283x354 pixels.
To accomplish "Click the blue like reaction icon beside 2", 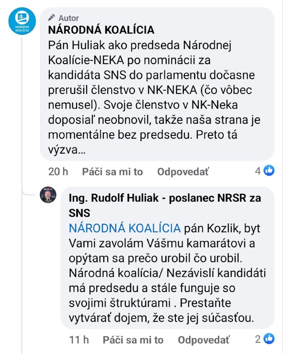I will tap(269, 339).
